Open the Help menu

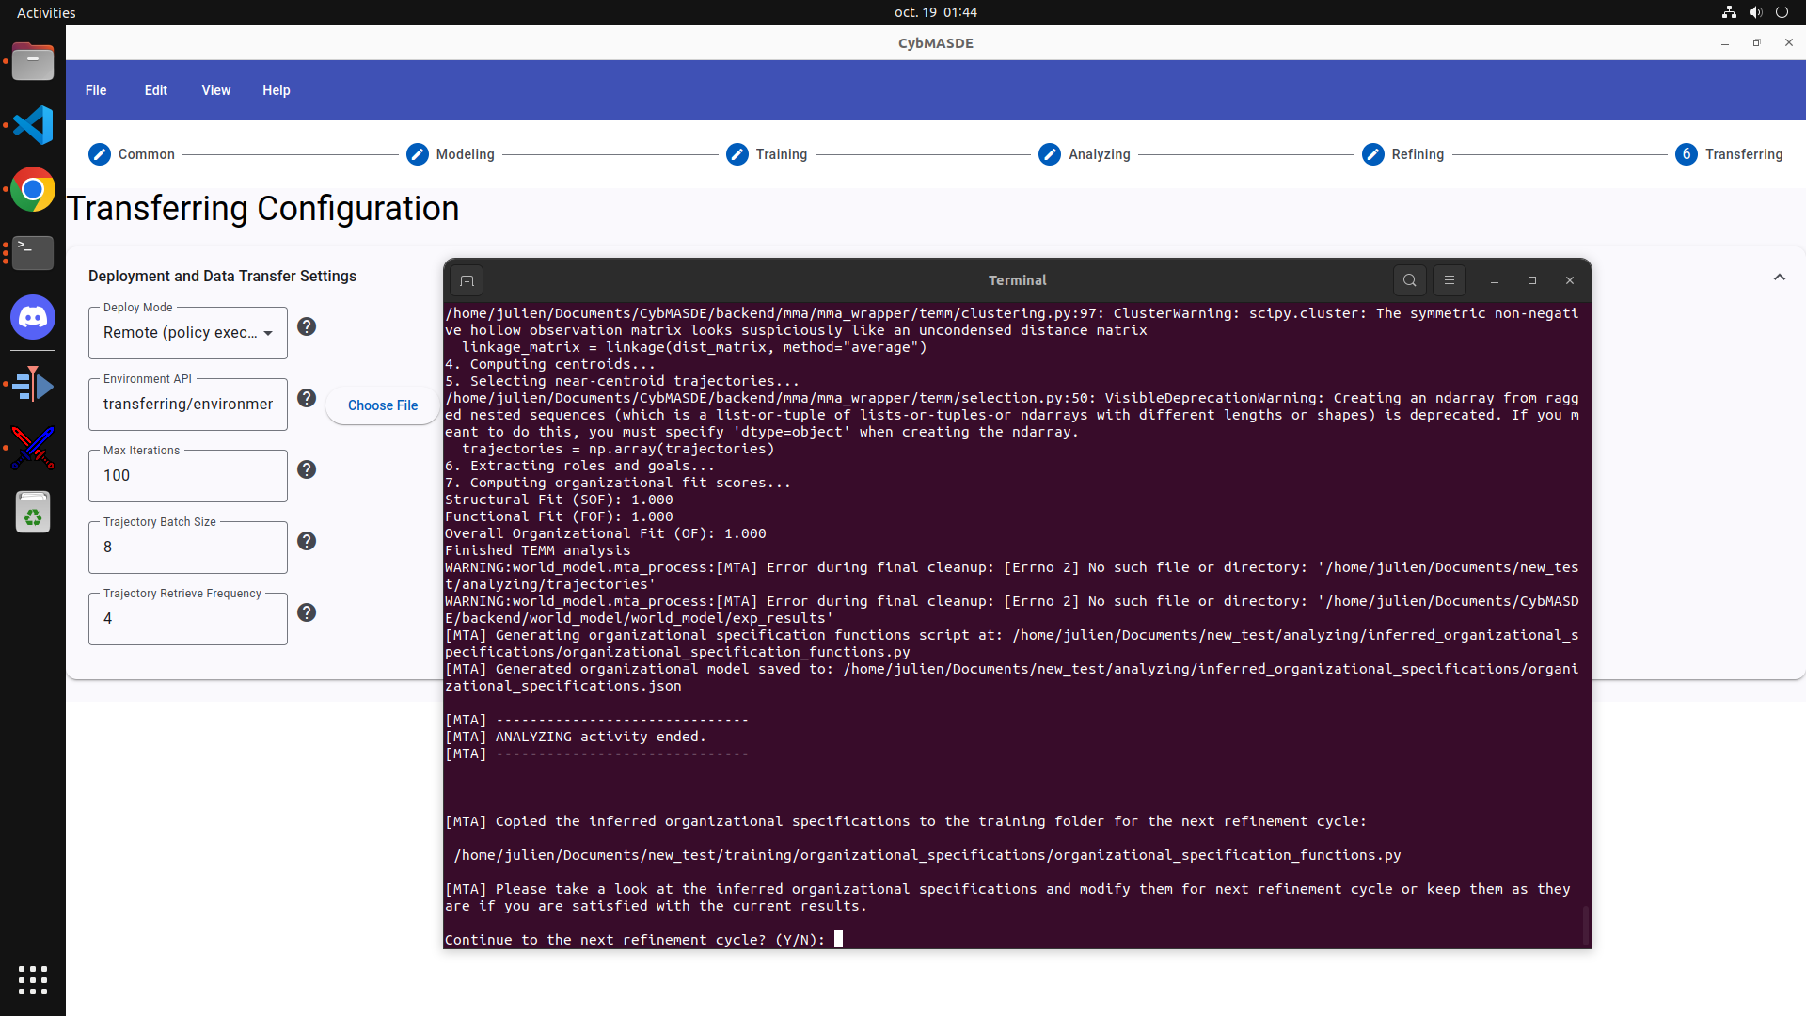pyautogui.click(x=276, y=90)
